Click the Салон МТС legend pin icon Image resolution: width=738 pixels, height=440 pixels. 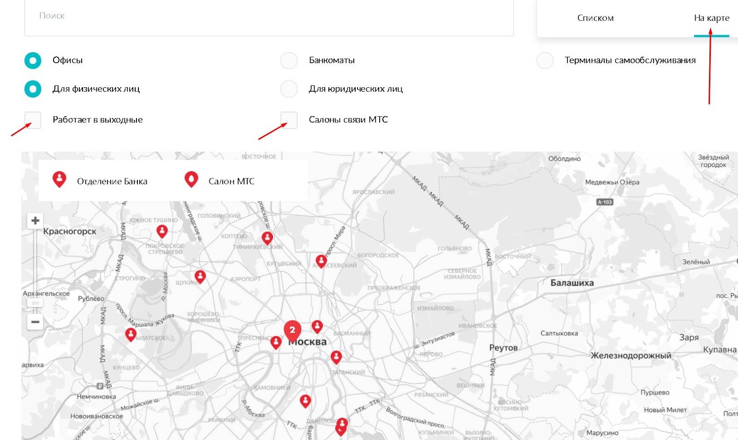(191, 179)
